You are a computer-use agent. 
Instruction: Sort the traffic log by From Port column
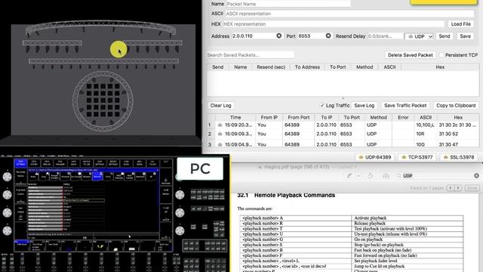pyautogui.click(x=299, y=118)
